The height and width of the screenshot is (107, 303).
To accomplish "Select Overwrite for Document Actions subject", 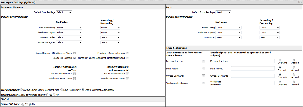I will click(280, 60).
